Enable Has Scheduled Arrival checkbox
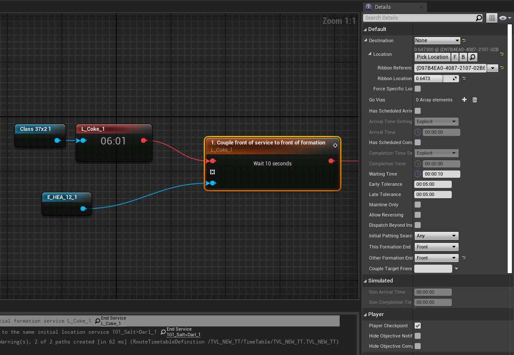 [x=418, y=111]
